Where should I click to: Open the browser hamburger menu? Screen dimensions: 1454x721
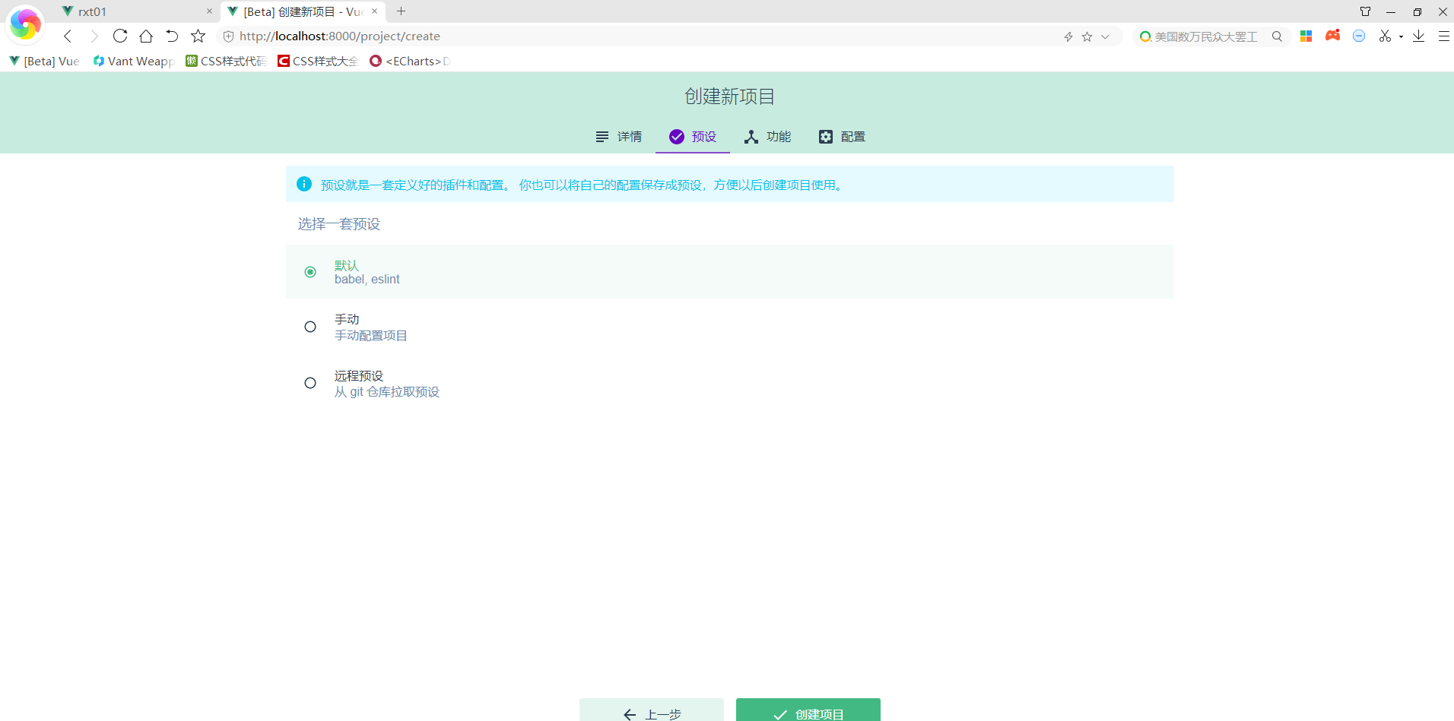click(1443, 36)
